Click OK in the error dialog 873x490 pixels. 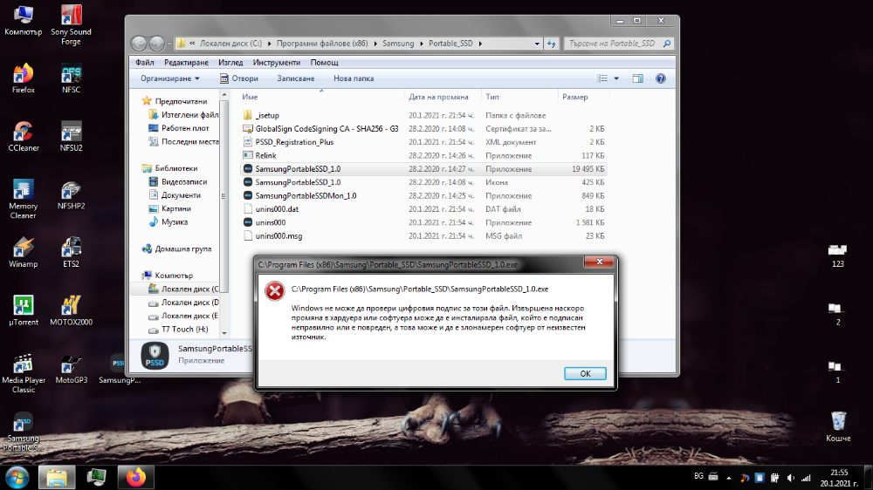585,374
